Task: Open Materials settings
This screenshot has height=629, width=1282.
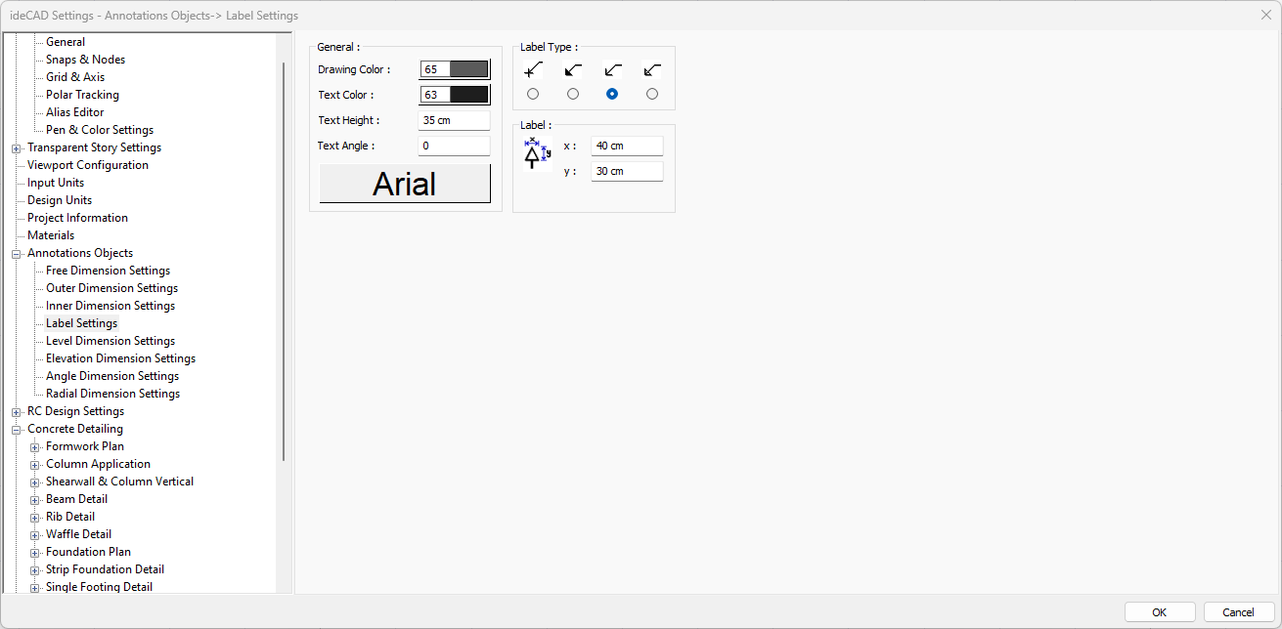Action: (x=51, y=235)
